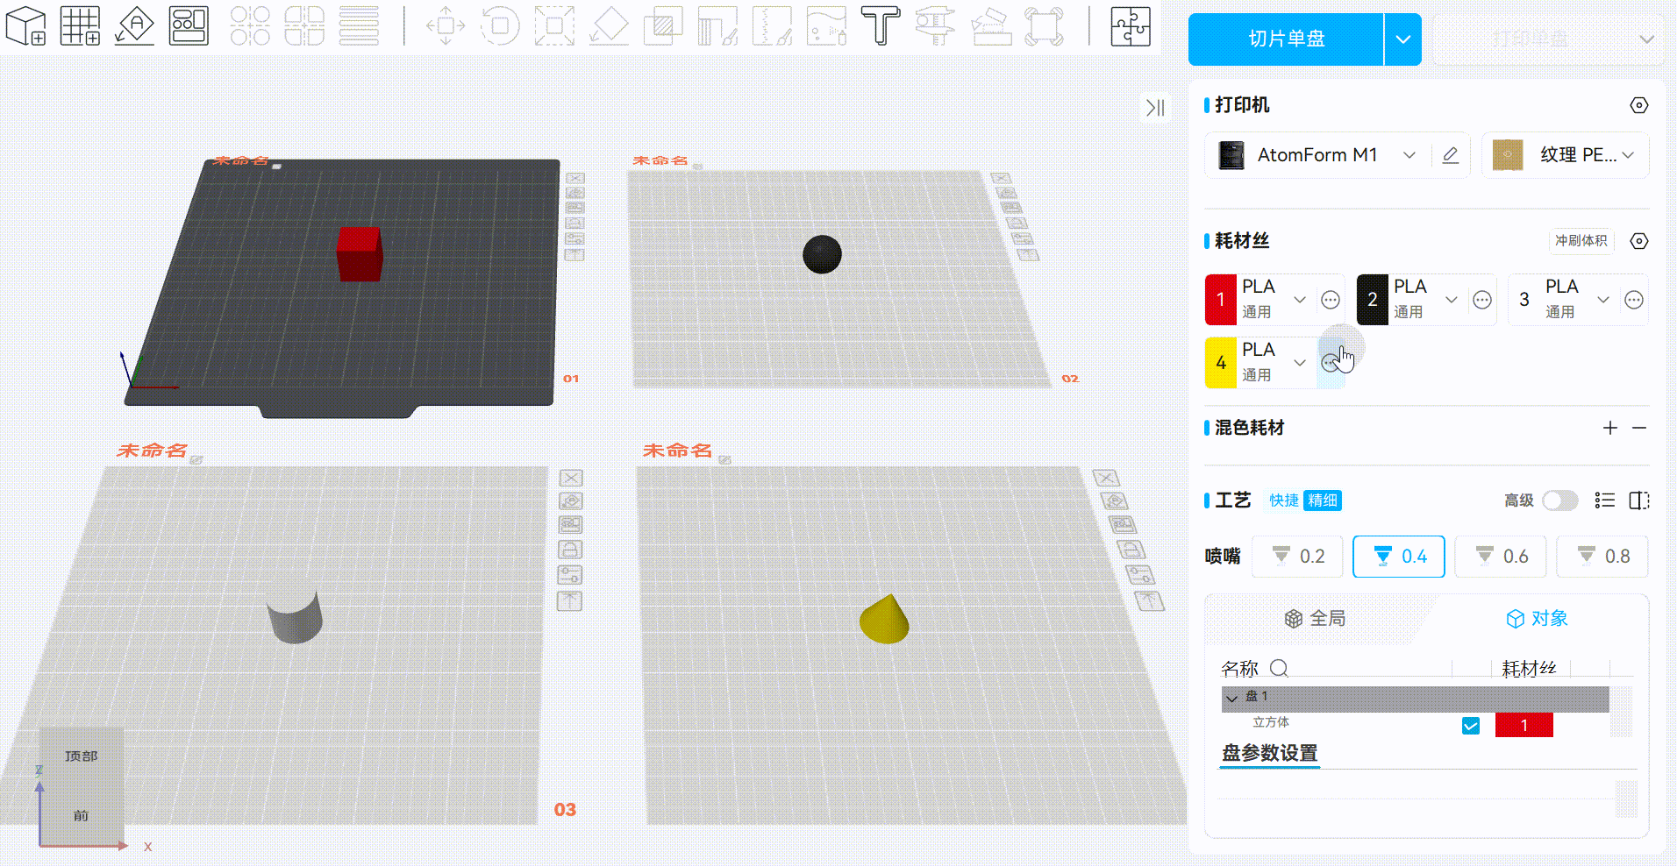The width and height of the screenshot is (1677, 866).
Task: Select the seam painting tool
Action: tap(772, 26)
